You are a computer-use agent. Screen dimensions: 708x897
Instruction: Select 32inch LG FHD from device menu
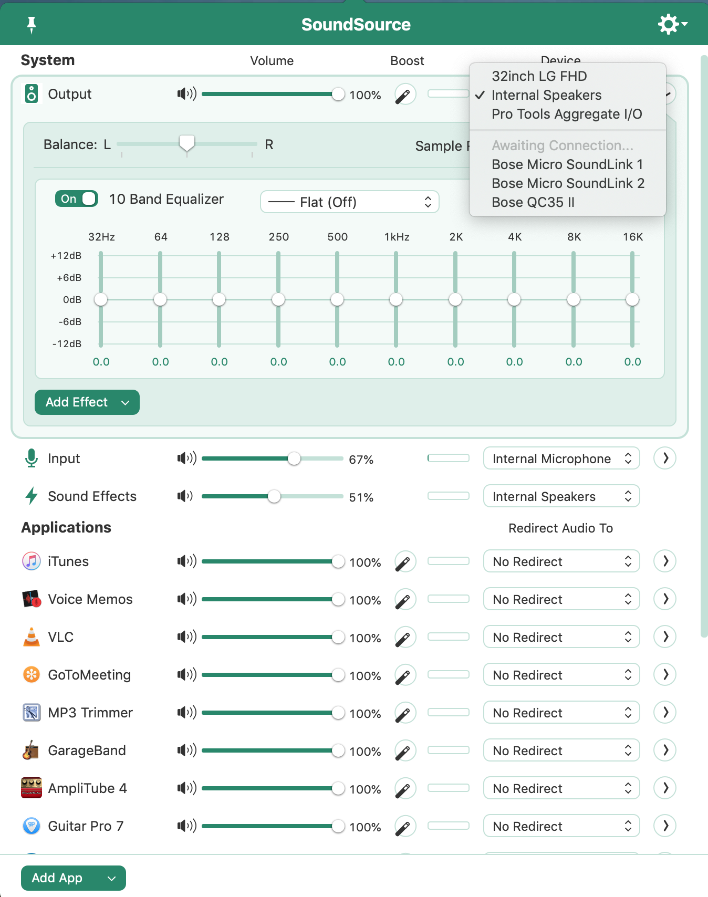(568, 76)
